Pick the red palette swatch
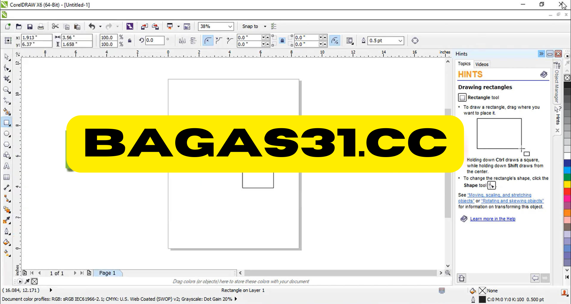 click(567, 191)
